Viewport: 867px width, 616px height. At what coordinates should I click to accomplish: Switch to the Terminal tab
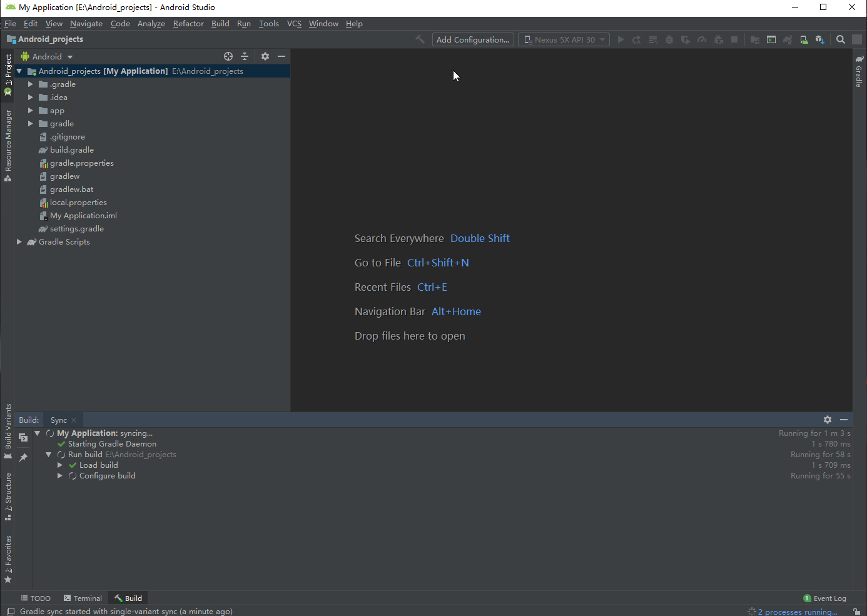coord(83,598)
